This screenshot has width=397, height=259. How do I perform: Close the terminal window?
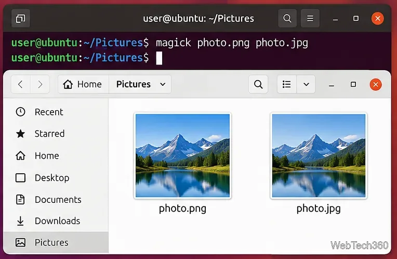(x=377, y=19)
